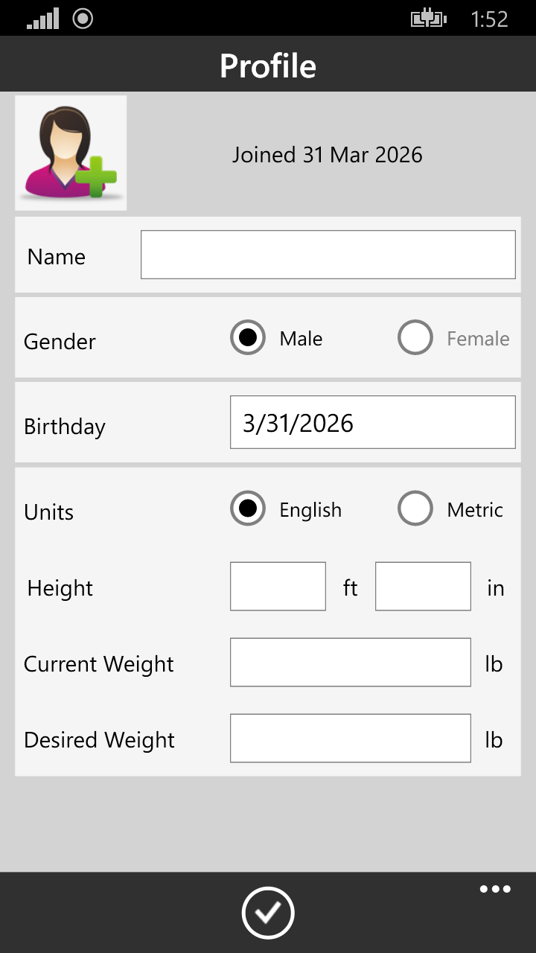Tap the Profile page title
Image resolution: width=536 pixels, height=953 pixels.
coord(268,66)
